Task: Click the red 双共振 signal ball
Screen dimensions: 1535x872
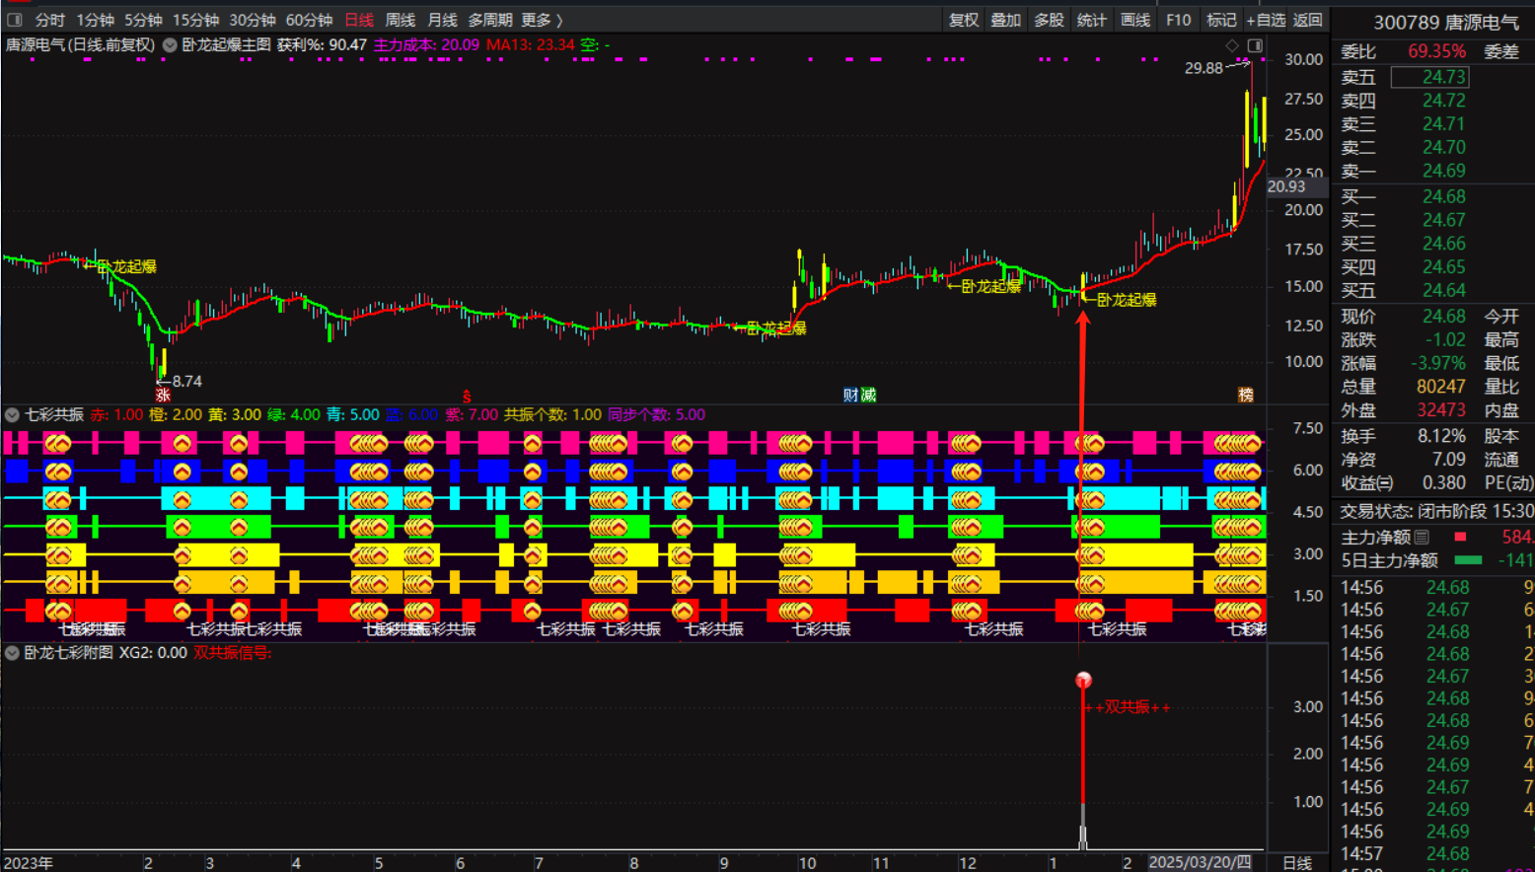Action: (1083, 681)
